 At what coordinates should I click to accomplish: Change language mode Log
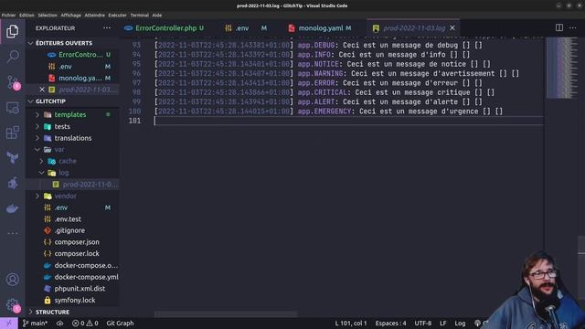point(460,323)
